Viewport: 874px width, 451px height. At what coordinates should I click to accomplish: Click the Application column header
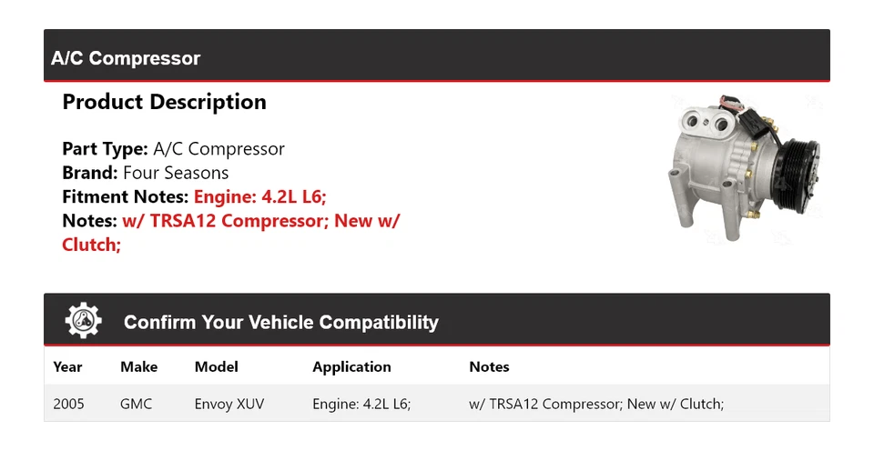click(x=351, y=367)
